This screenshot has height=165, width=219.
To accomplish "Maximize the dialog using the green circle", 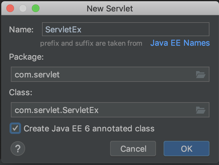I will [x=36, y=8].
